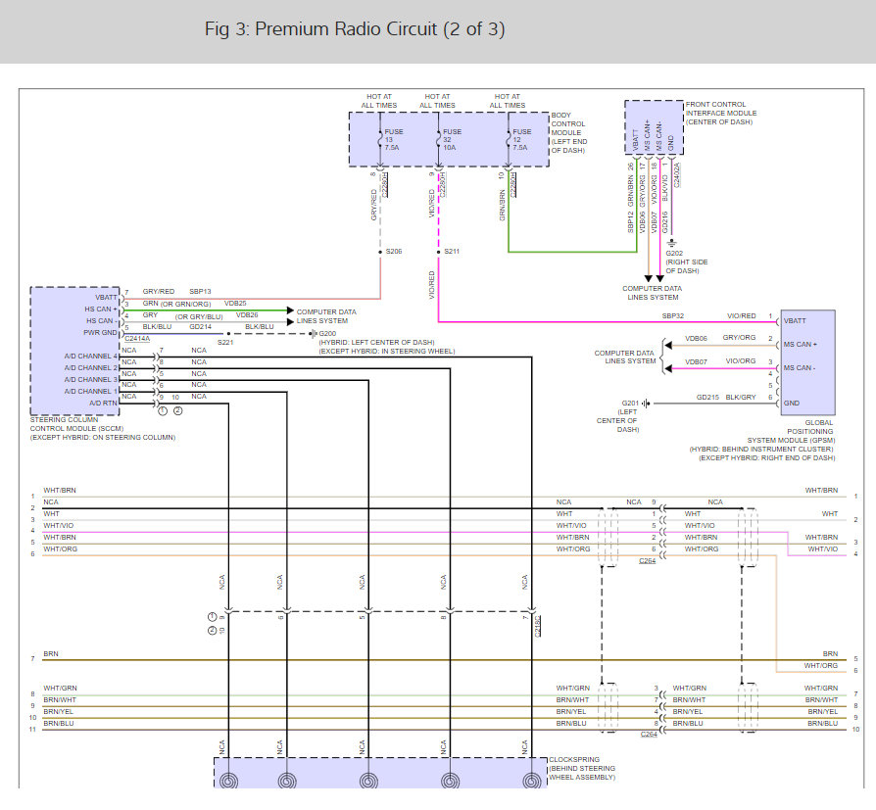The height and width of the screenshot is (810, 876).
Task: Click the G202 (RIGHT SIDE OF DASH) text
Action: (x=686, y=262)
